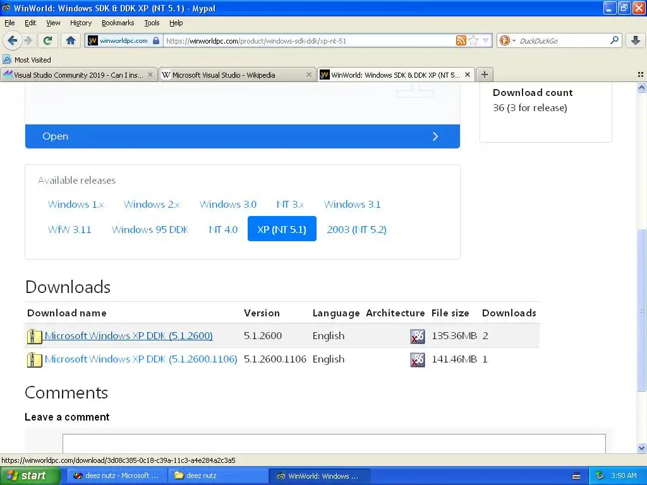
Task: Click WinWorld: Windows taskbar button
Action: [319, 476]
